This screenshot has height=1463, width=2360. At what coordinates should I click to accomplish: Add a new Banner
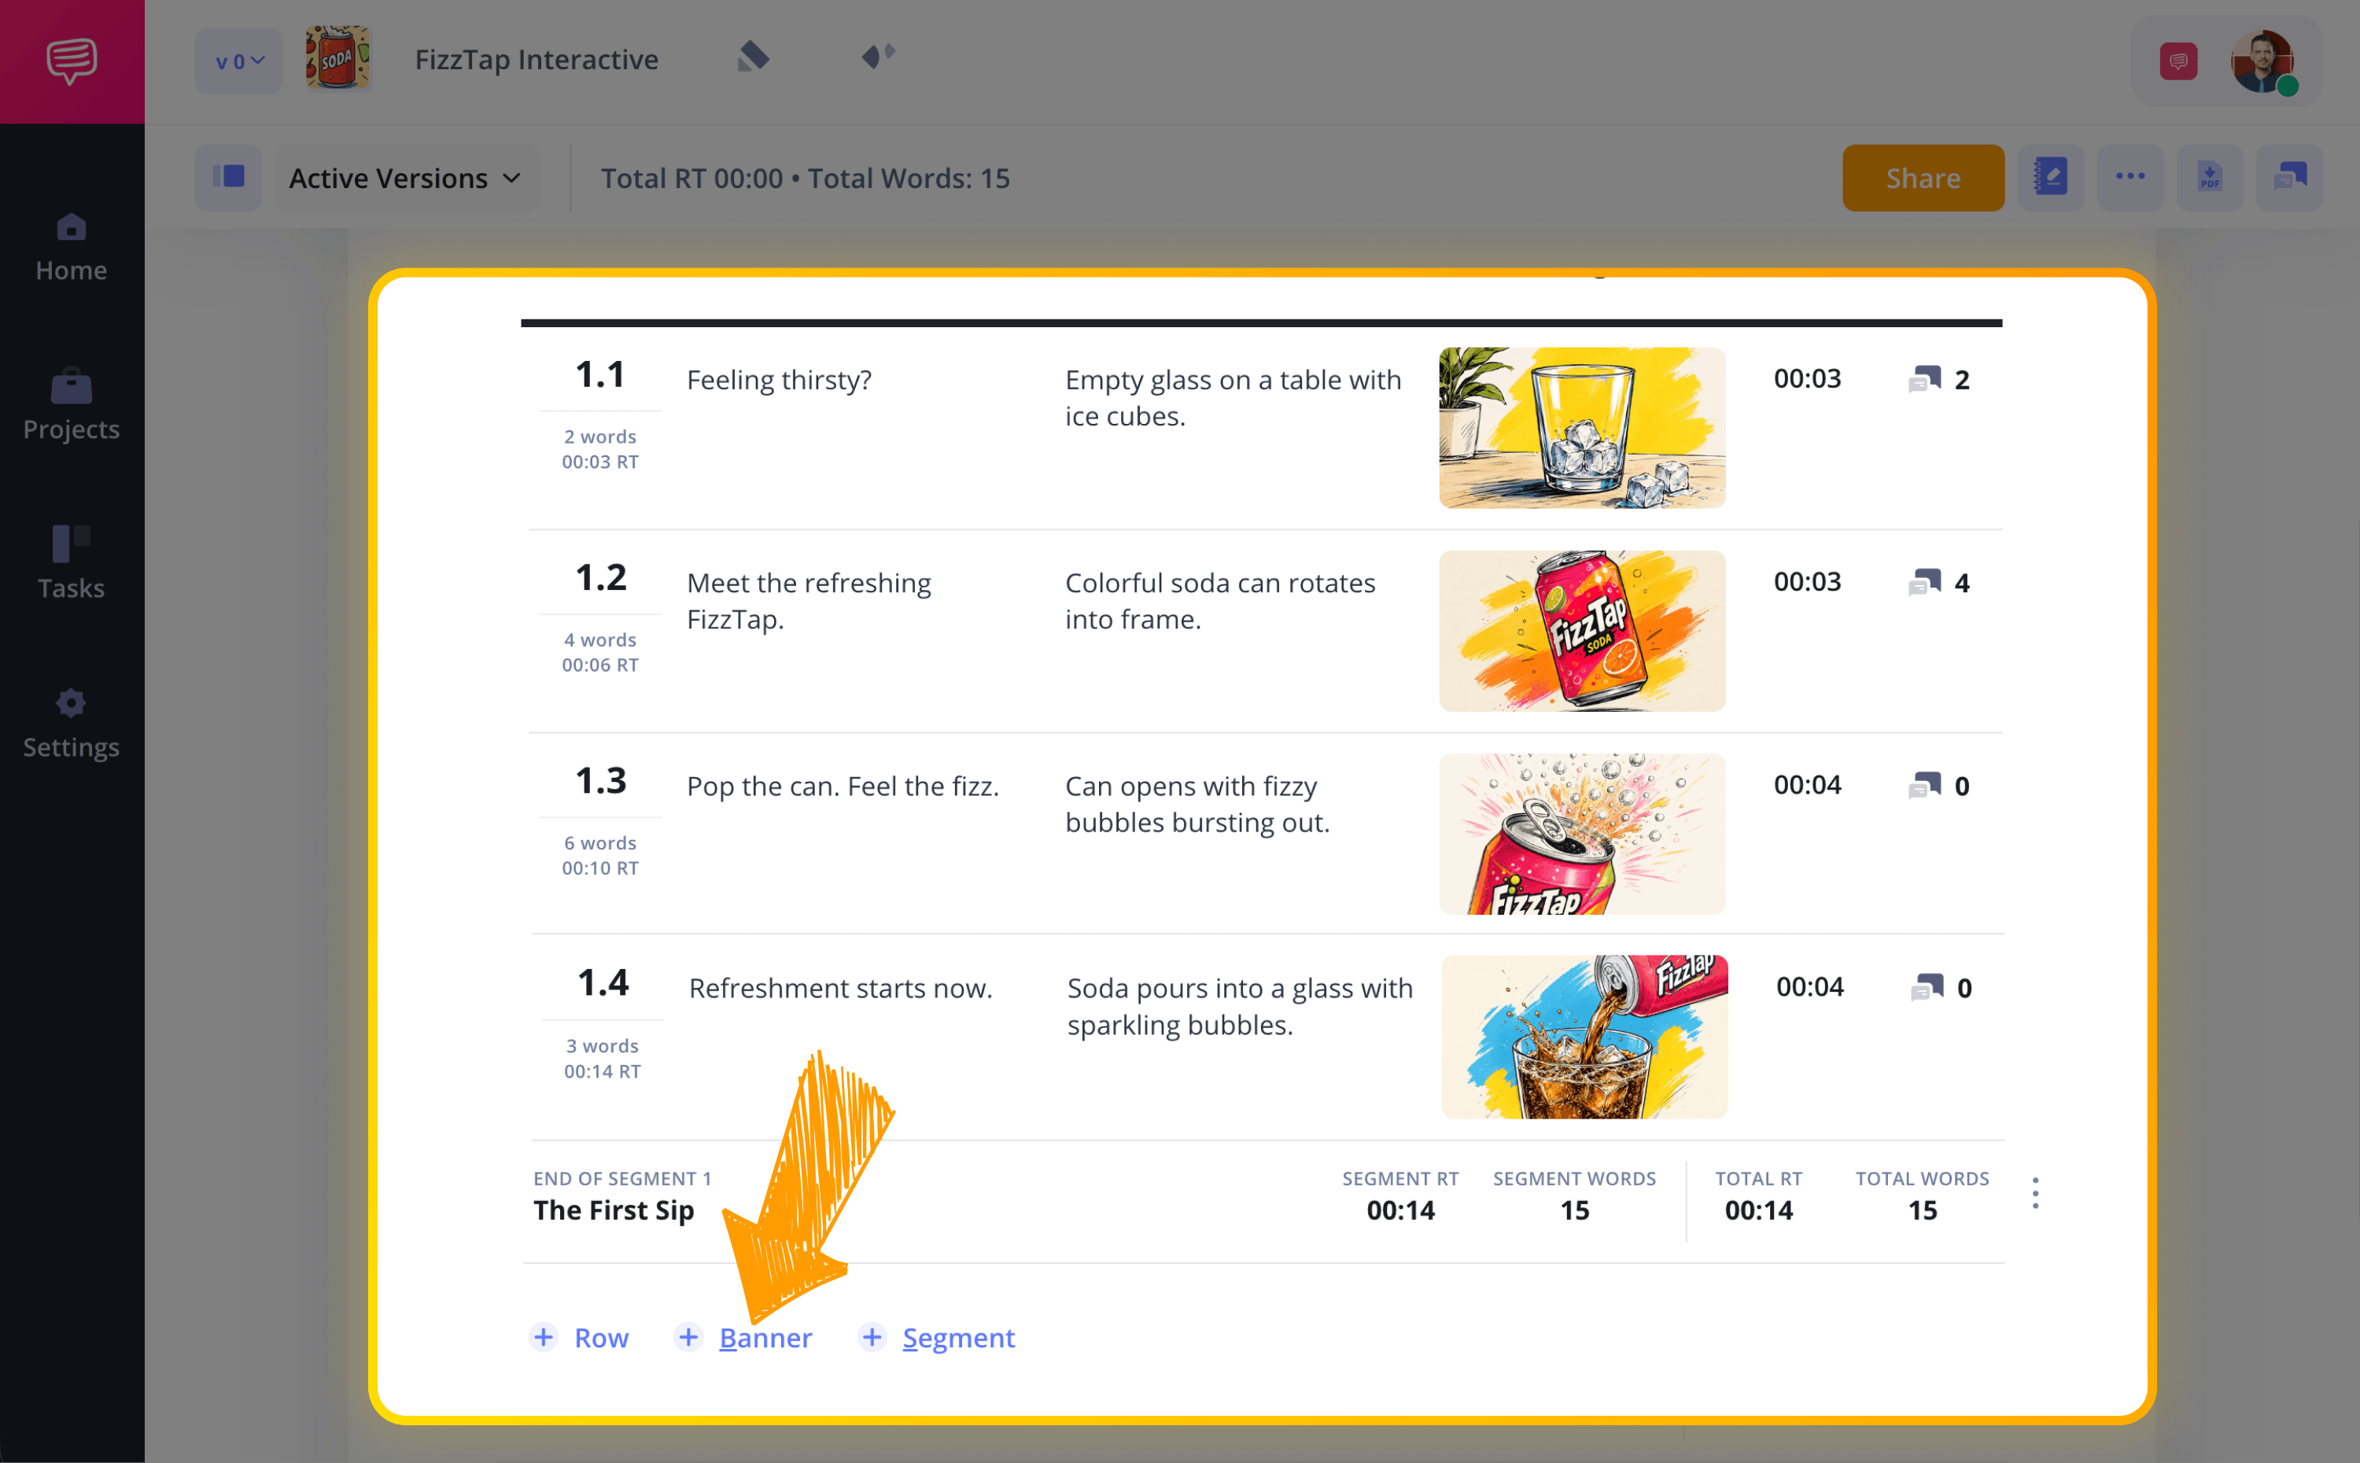click(743, 1337)
